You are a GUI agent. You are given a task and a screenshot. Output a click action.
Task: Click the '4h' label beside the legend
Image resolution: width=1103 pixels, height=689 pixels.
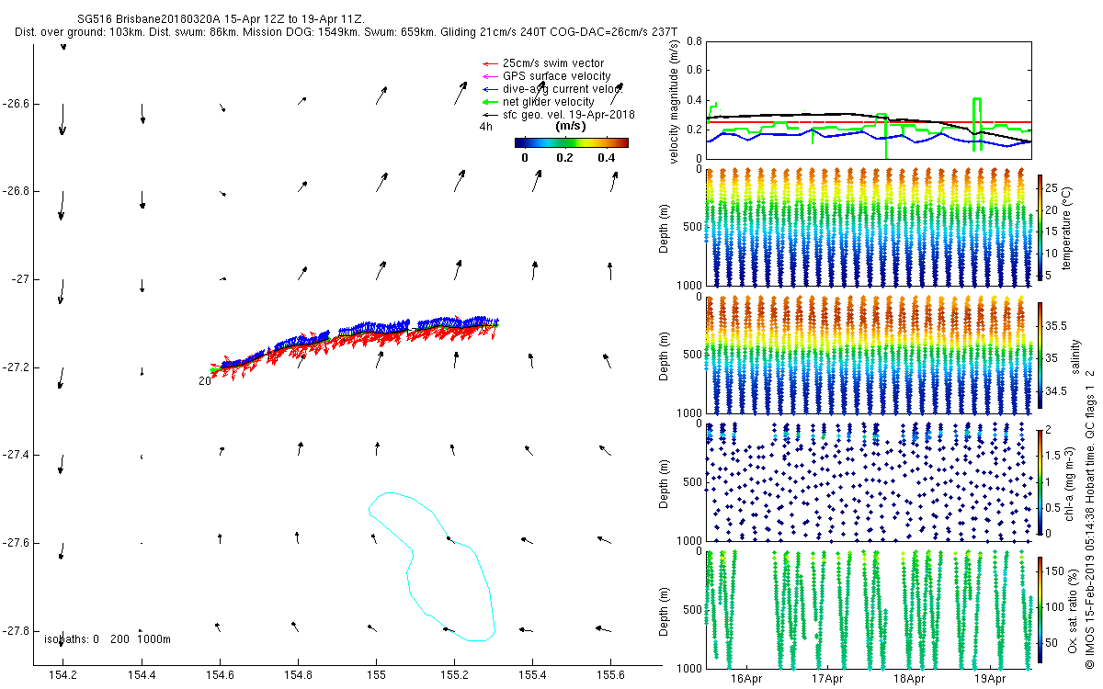[x=485, y=127]
